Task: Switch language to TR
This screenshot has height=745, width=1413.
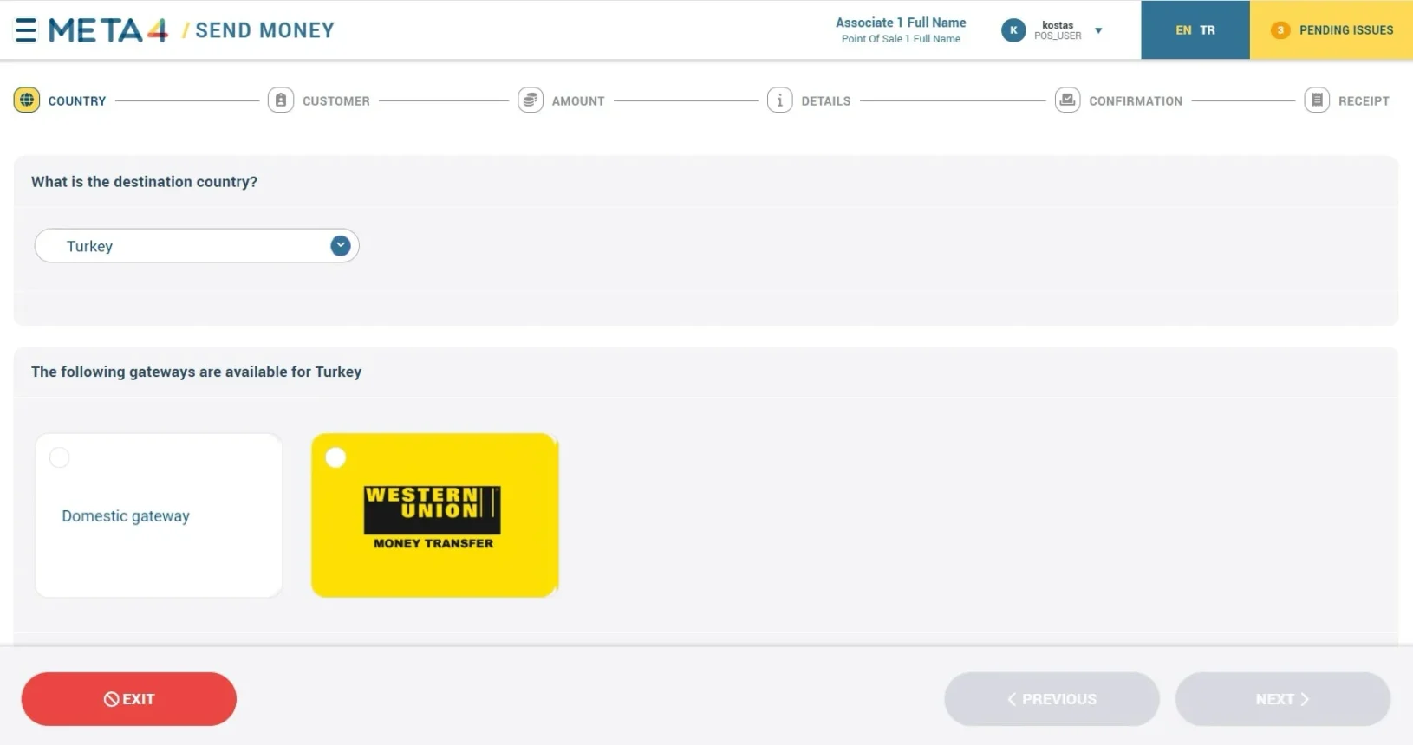Action: [1208, 30]
